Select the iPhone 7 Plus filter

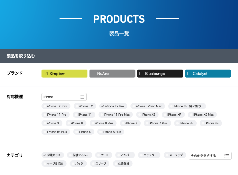pyautogui.click(x=157, y=123)
